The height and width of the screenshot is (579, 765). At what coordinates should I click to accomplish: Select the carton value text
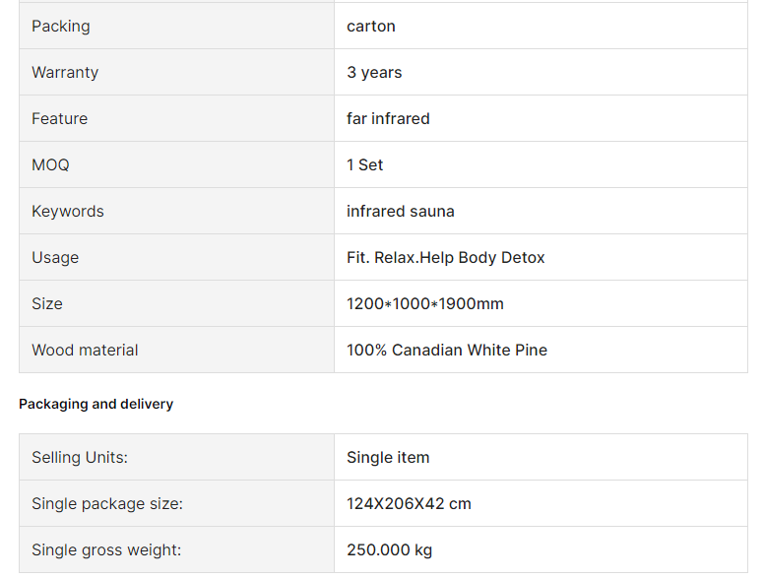coord(371,27)
